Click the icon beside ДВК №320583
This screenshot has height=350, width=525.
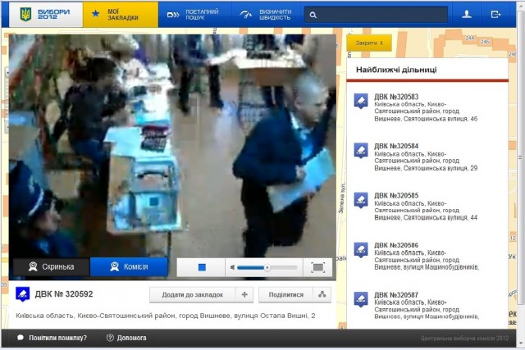[361, 101]
